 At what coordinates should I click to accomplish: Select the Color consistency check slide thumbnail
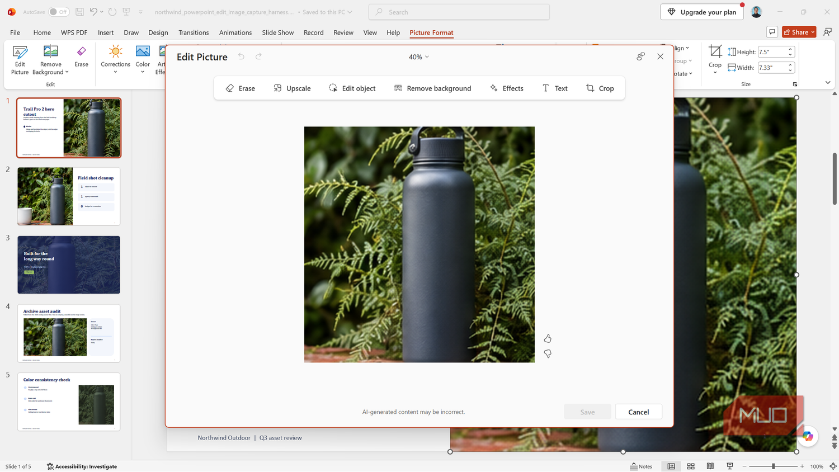click(69, 402)
